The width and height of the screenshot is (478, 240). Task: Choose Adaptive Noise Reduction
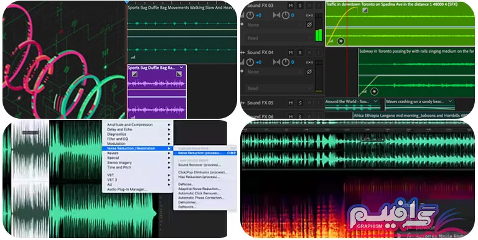click(x=205, y=188)
